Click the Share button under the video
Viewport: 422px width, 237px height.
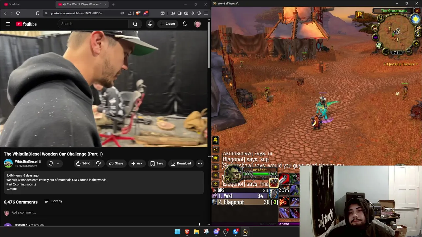(116, 163)
